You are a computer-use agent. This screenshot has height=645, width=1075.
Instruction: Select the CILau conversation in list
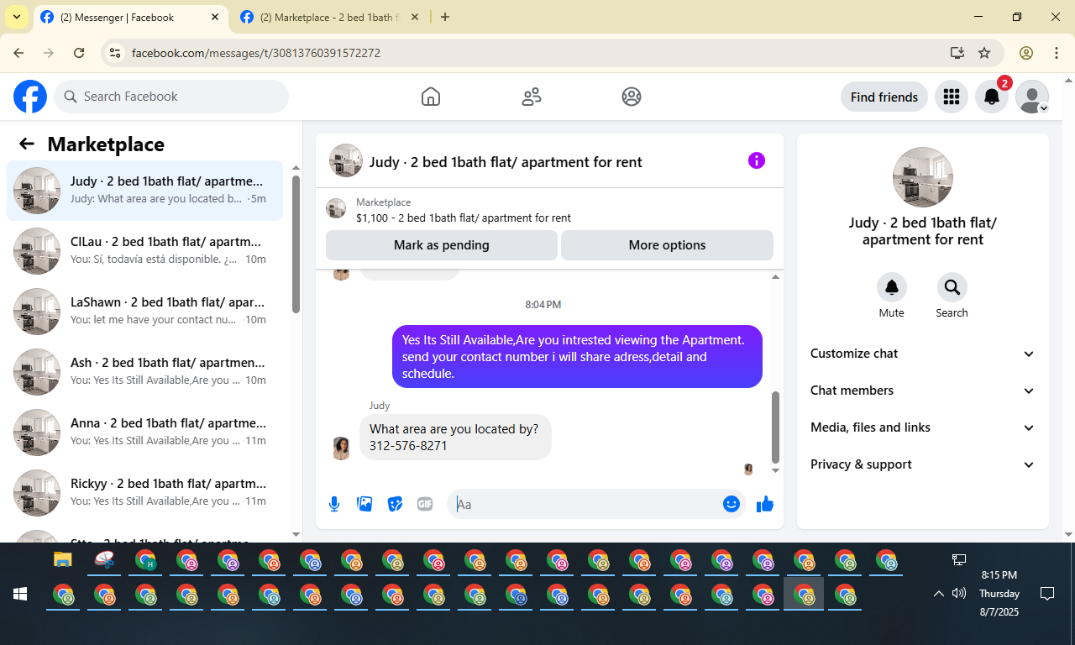pyautogui.click(x=144, y=251)
